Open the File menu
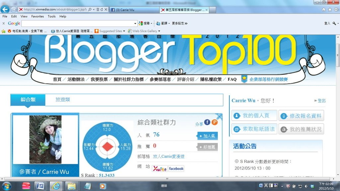 (5, 17)
